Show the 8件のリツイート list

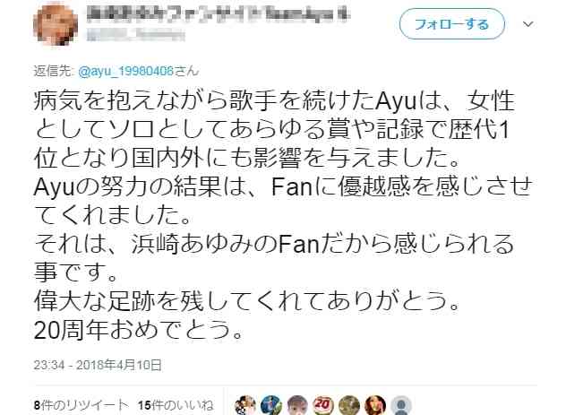[81, 405]
